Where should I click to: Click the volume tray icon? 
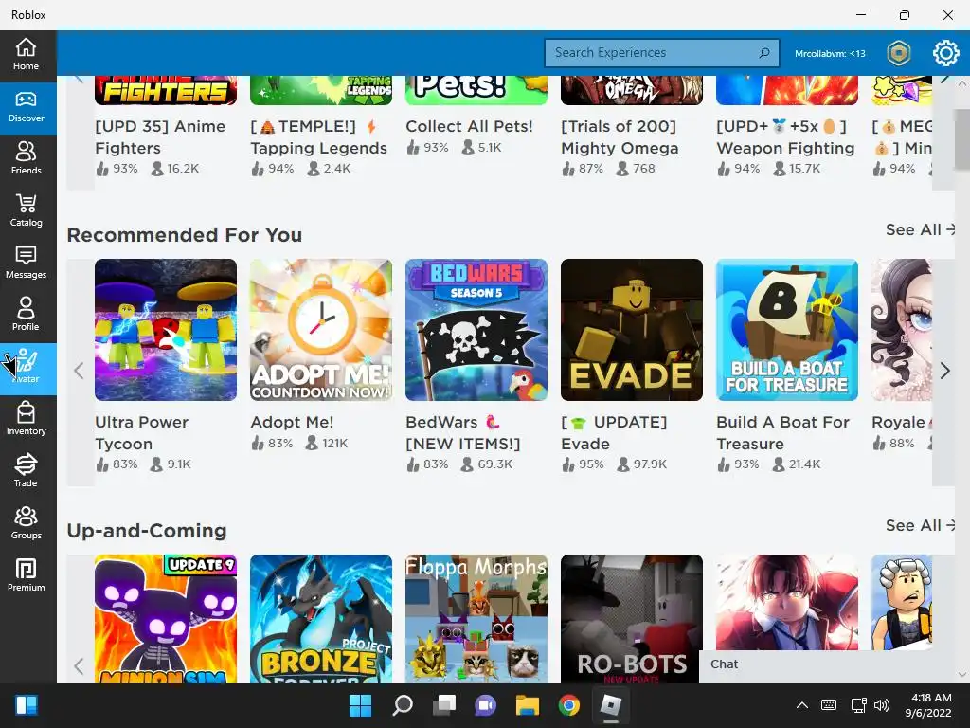coord(882,705)
